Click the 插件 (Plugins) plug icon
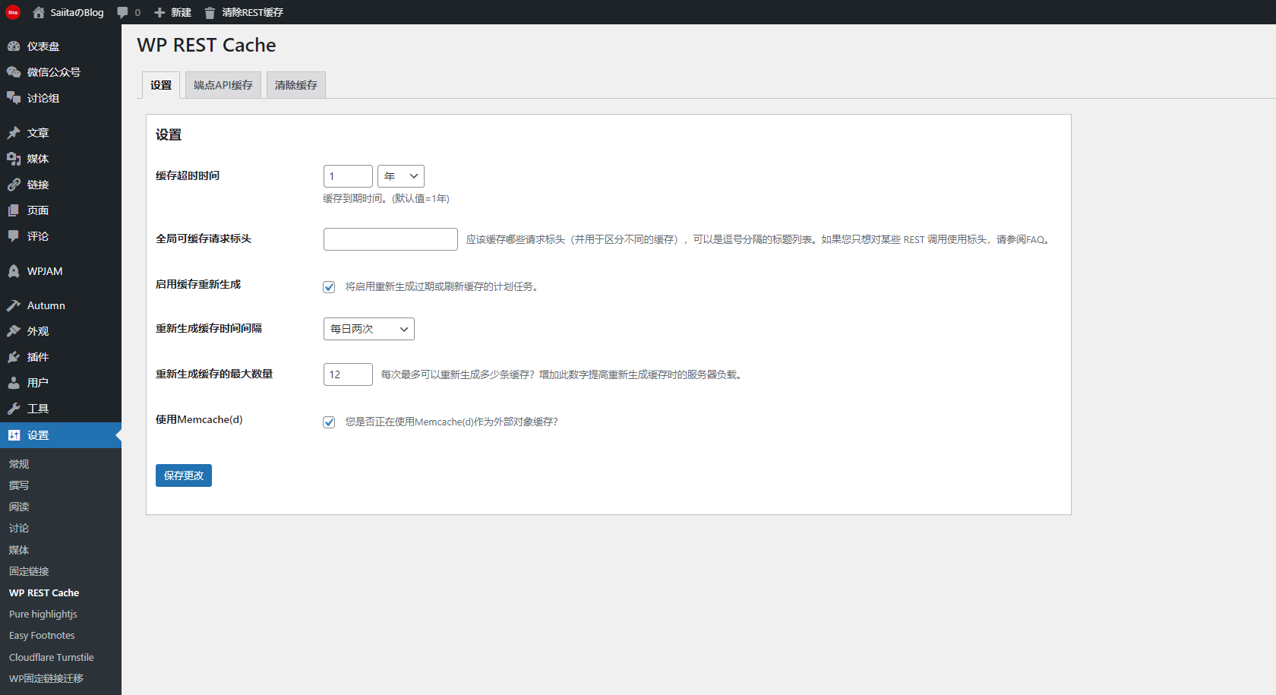Screen dimensions: 1276x695 [x=14, y=356]
